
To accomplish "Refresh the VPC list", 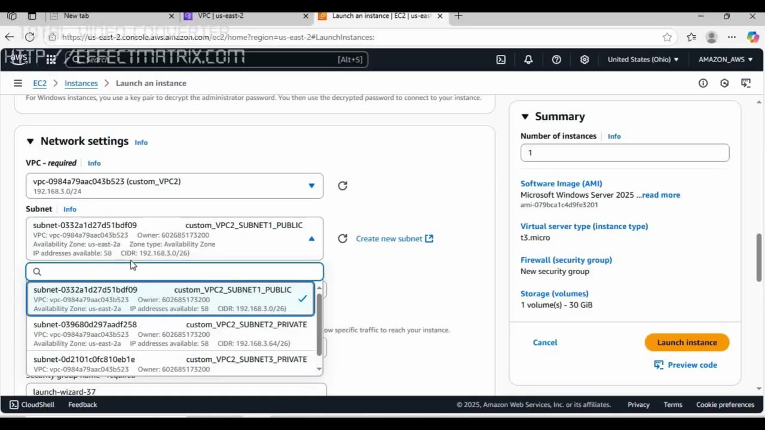I will pos(342,186).
